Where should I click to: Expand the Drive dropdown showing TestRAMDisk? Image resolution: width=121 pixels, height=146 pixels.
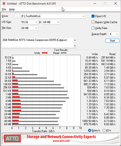click(x=53, y=16)
